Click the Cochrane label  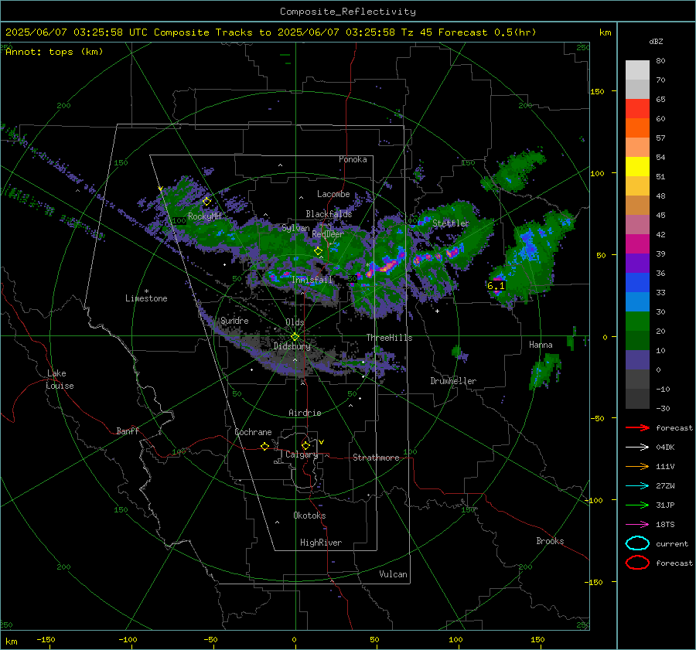pos(253,432)
